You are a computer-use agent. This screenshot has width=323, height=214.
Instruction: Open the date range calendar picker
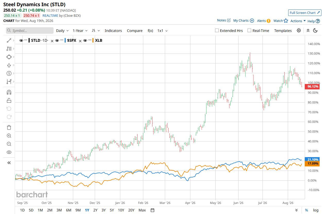152,210
